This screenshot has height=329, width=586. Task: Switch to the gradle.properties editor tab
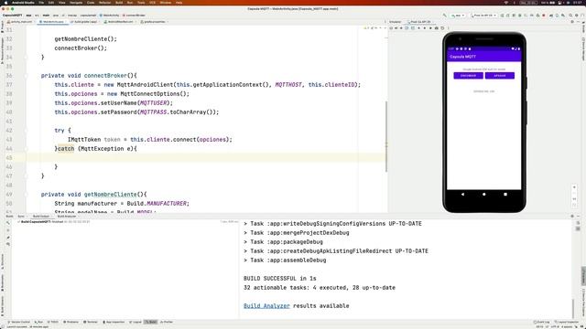coord(154,22)
